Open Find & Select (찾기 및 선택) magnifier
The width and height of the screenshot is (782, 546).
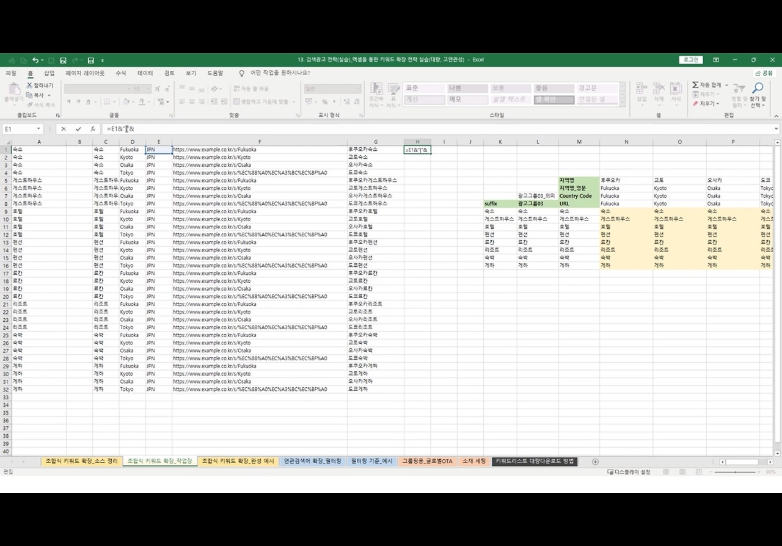click(x=758, y=94)
